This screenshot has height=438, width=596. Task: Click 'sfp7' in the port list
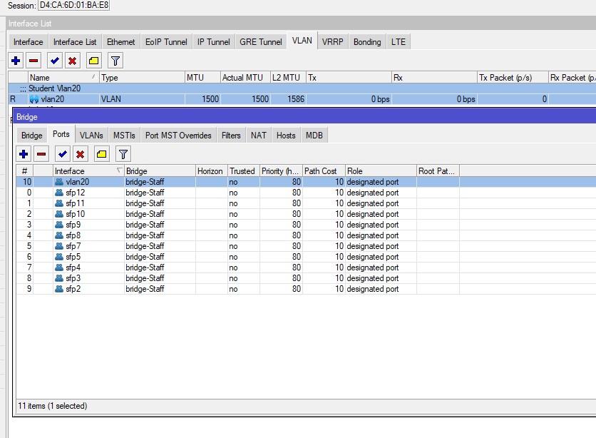point(73,245)
